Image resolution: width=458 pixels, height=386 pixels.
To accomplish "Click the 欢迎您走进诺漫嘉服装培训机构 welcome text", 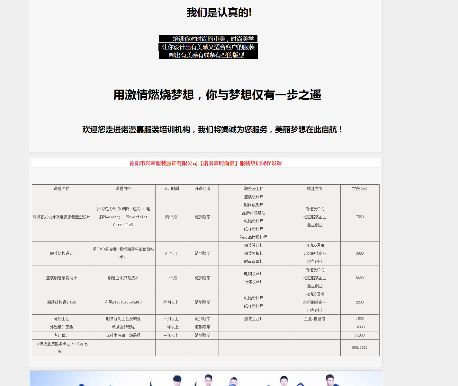I will tap(212, 130).
